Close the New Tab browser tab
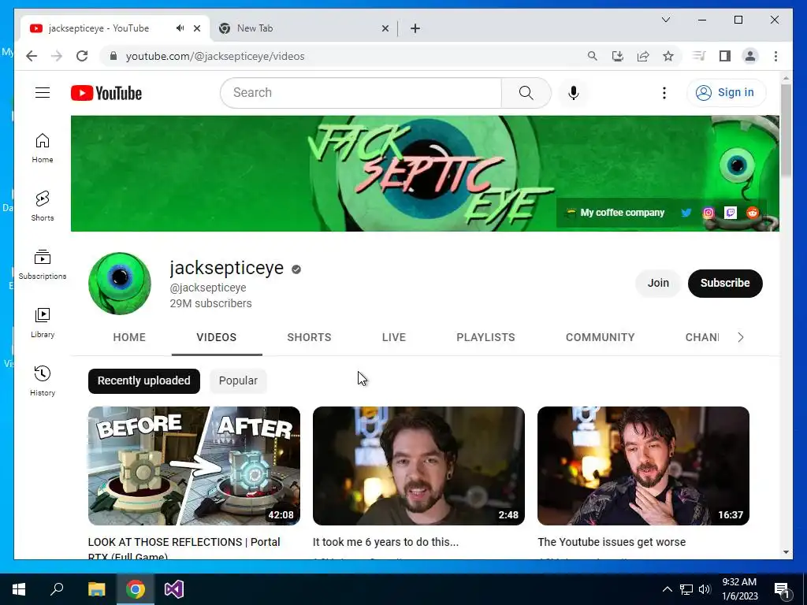The width and height of the screenshot is (807, 605). [385, 28]
